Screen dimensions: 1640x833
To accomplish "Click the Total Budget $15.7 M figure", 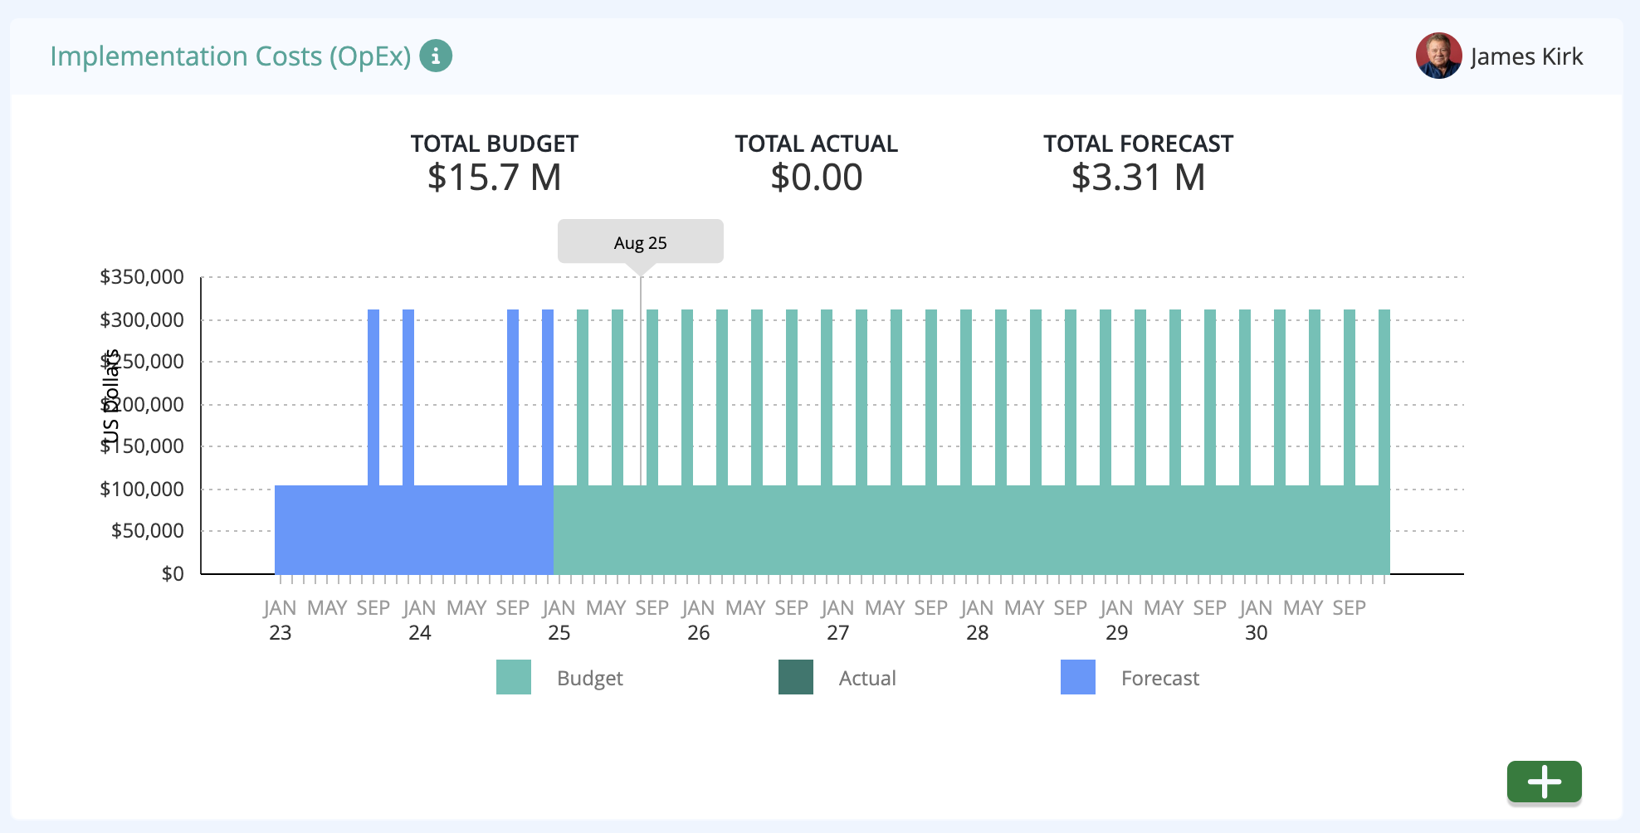I will [494, 178].
